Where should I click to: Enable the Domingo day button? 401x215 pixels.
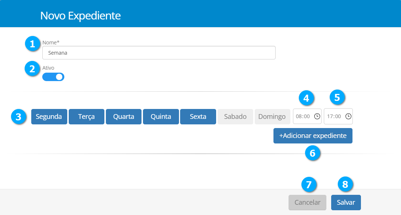[272, 117]
